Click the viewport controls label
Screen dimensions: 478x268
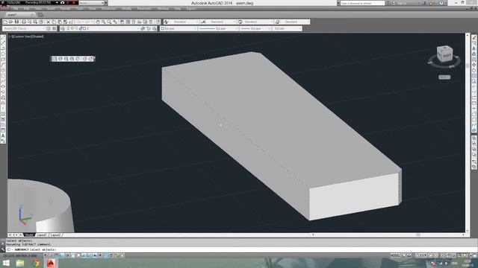tap(26, 36)
